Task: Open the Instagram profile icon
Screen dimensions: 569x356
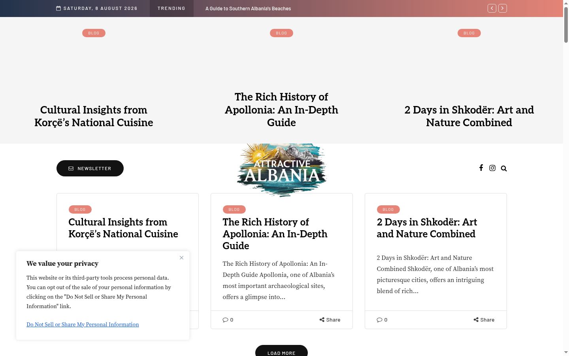Action: [492, 168]
